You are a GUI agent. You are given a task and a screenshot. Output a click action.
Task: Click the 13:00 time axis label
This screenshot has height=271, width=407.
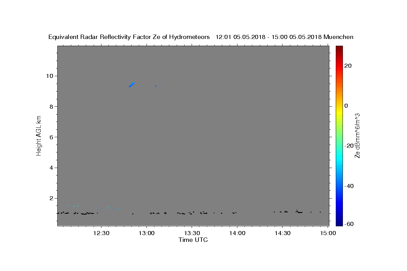click(x=147, y=233)
